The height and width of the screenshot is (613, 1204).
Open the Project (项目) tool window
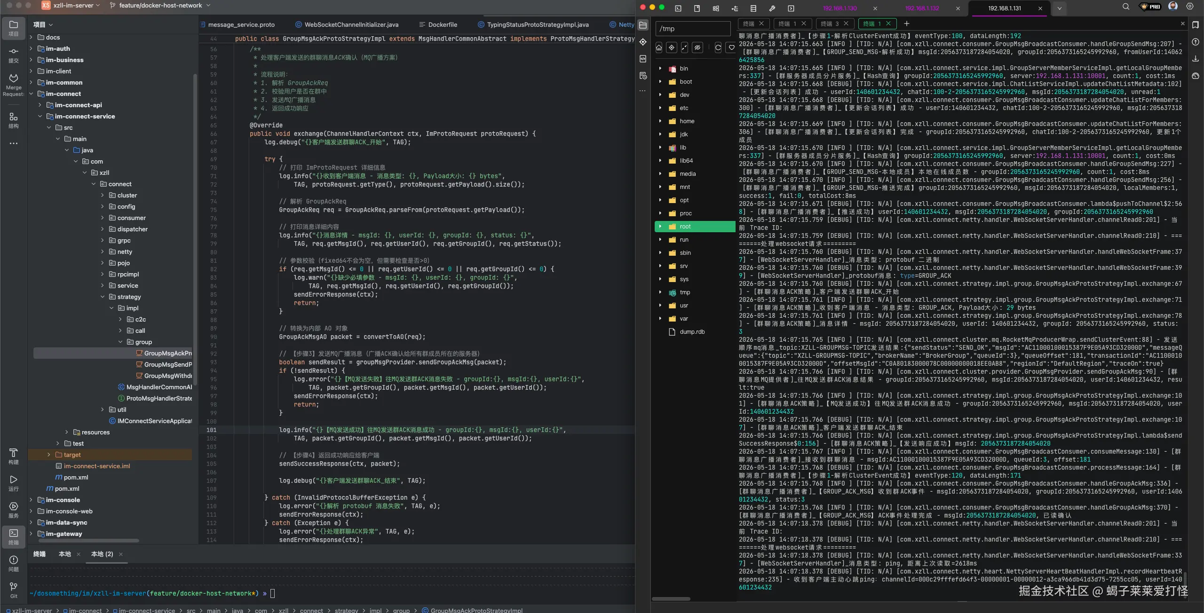(14, 28)
